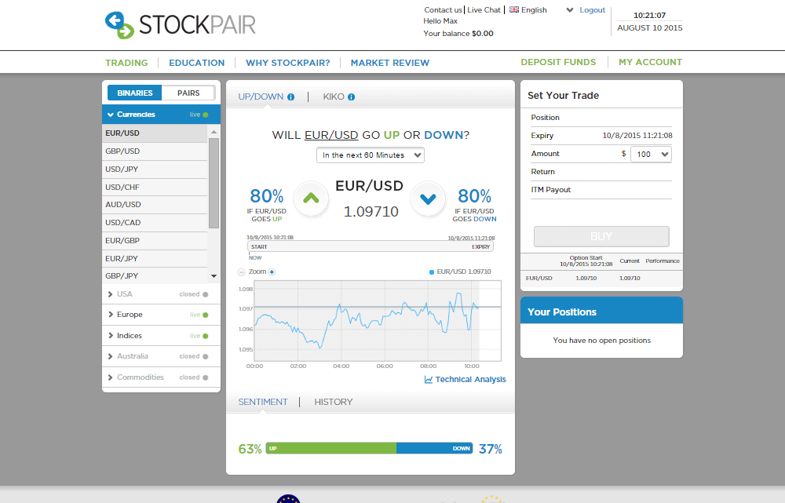Select GBP/USD in the currency list
The height and width of the screenshot is (503, 785).
tap(155, 151)
